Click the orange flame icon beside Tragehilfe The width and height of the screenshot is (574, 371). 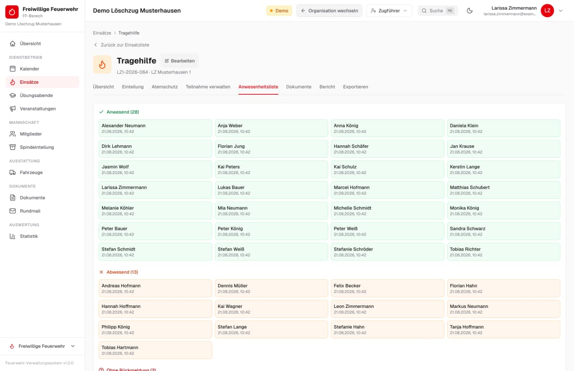coord(102,65)
